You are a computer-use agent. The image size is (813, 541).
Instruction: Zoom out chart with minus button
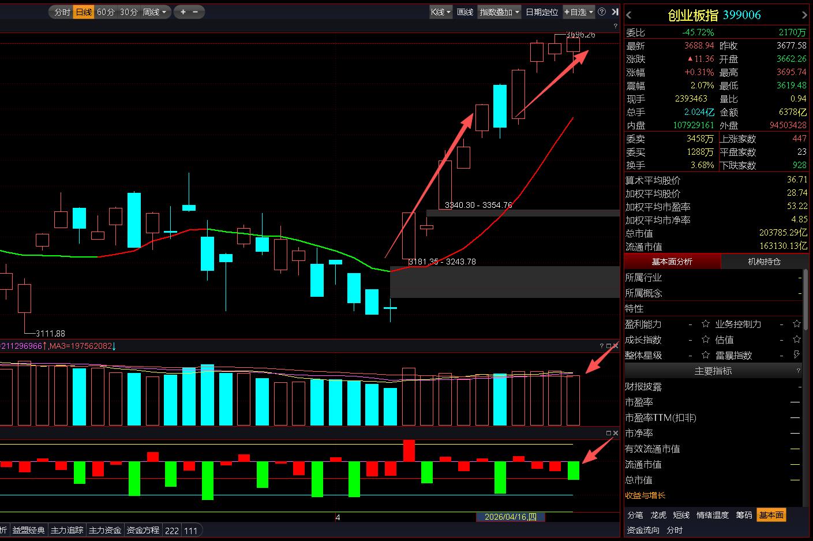(196, 12)
